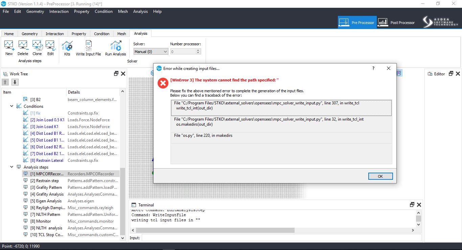The height and width of the screenshot is (250, 462).
Task: Move item down in Work Tree
Action: point(15,82)
